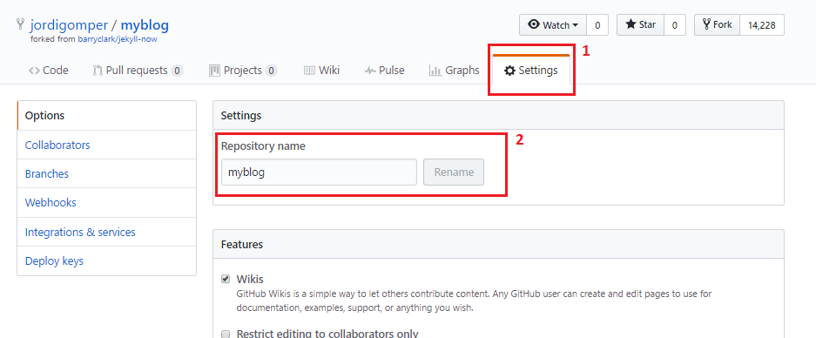This screenshot has height=338, width=816.
Task: Open the myblog repository title link
Action: (x=145, y=25)
